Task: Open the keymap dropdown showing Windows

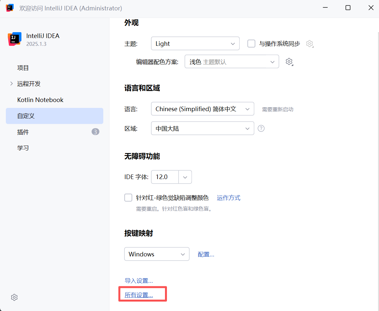Action: pos(157,254)
